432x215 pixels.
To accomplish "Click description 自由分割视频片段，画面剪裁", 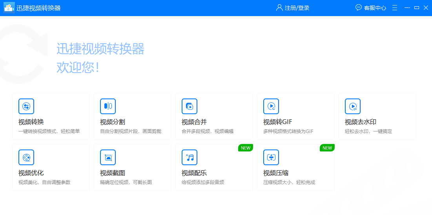I will pyautogui.click(x=131, y=131).
